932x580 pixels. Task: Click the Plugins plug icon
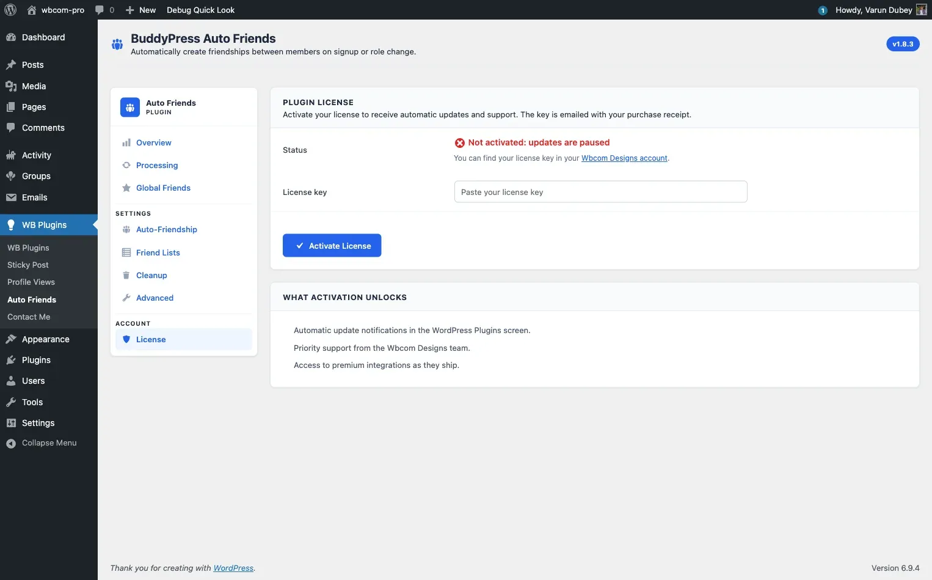tap(11, 360)
